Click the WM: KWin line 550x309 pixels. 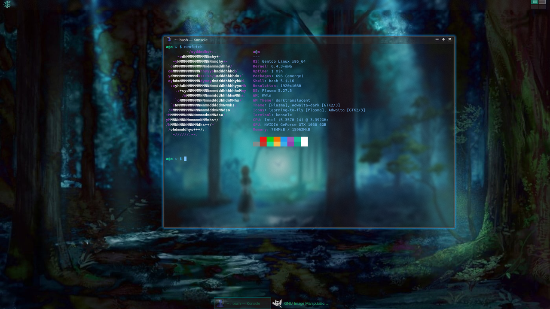(x=262, y=96)
